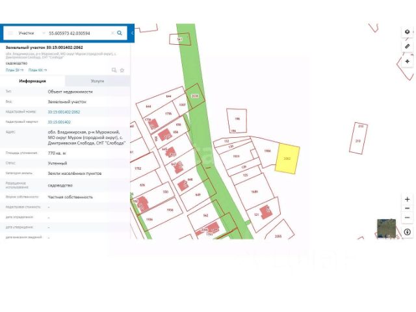Click the coordinates search input field
Image resolution: width=416 pixels, height=312 pixels.
click(78, 33)
